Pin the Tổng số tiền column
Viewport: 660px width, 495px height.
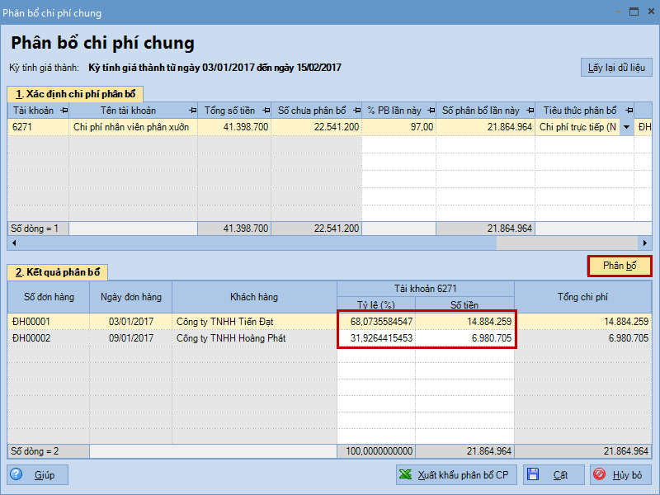pyautogui.click(x=266, y=111)
